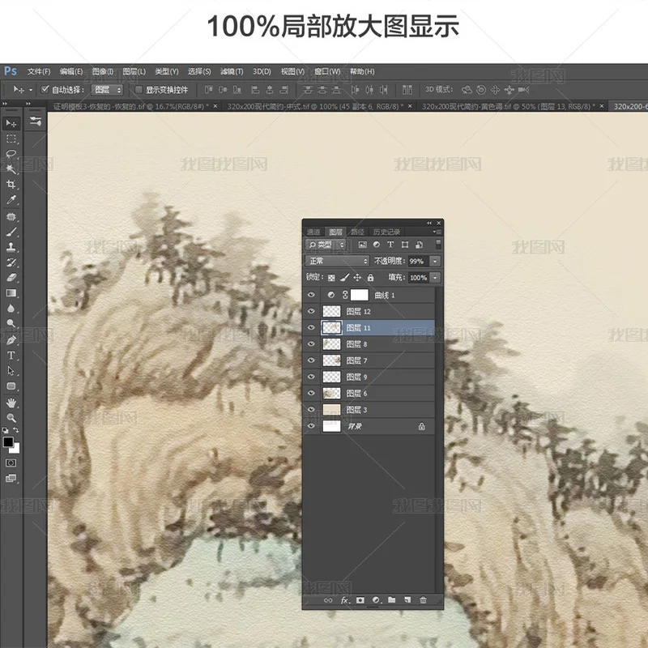648x648 pixels.
Task: Select the Brush tool
Action: 11,232
